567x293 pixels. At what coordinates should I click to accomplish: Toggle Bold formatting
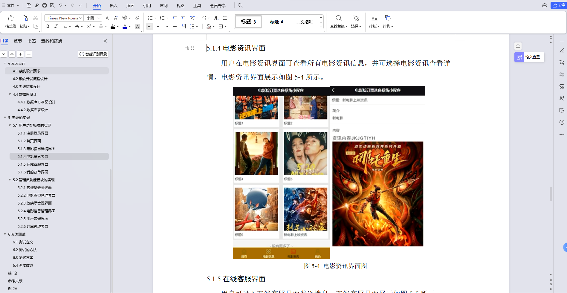coord(48,26)
